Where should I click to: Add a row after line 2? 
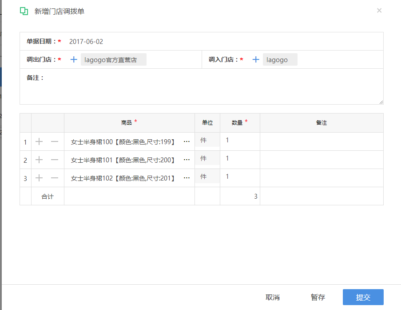click(x=39, y=160)
